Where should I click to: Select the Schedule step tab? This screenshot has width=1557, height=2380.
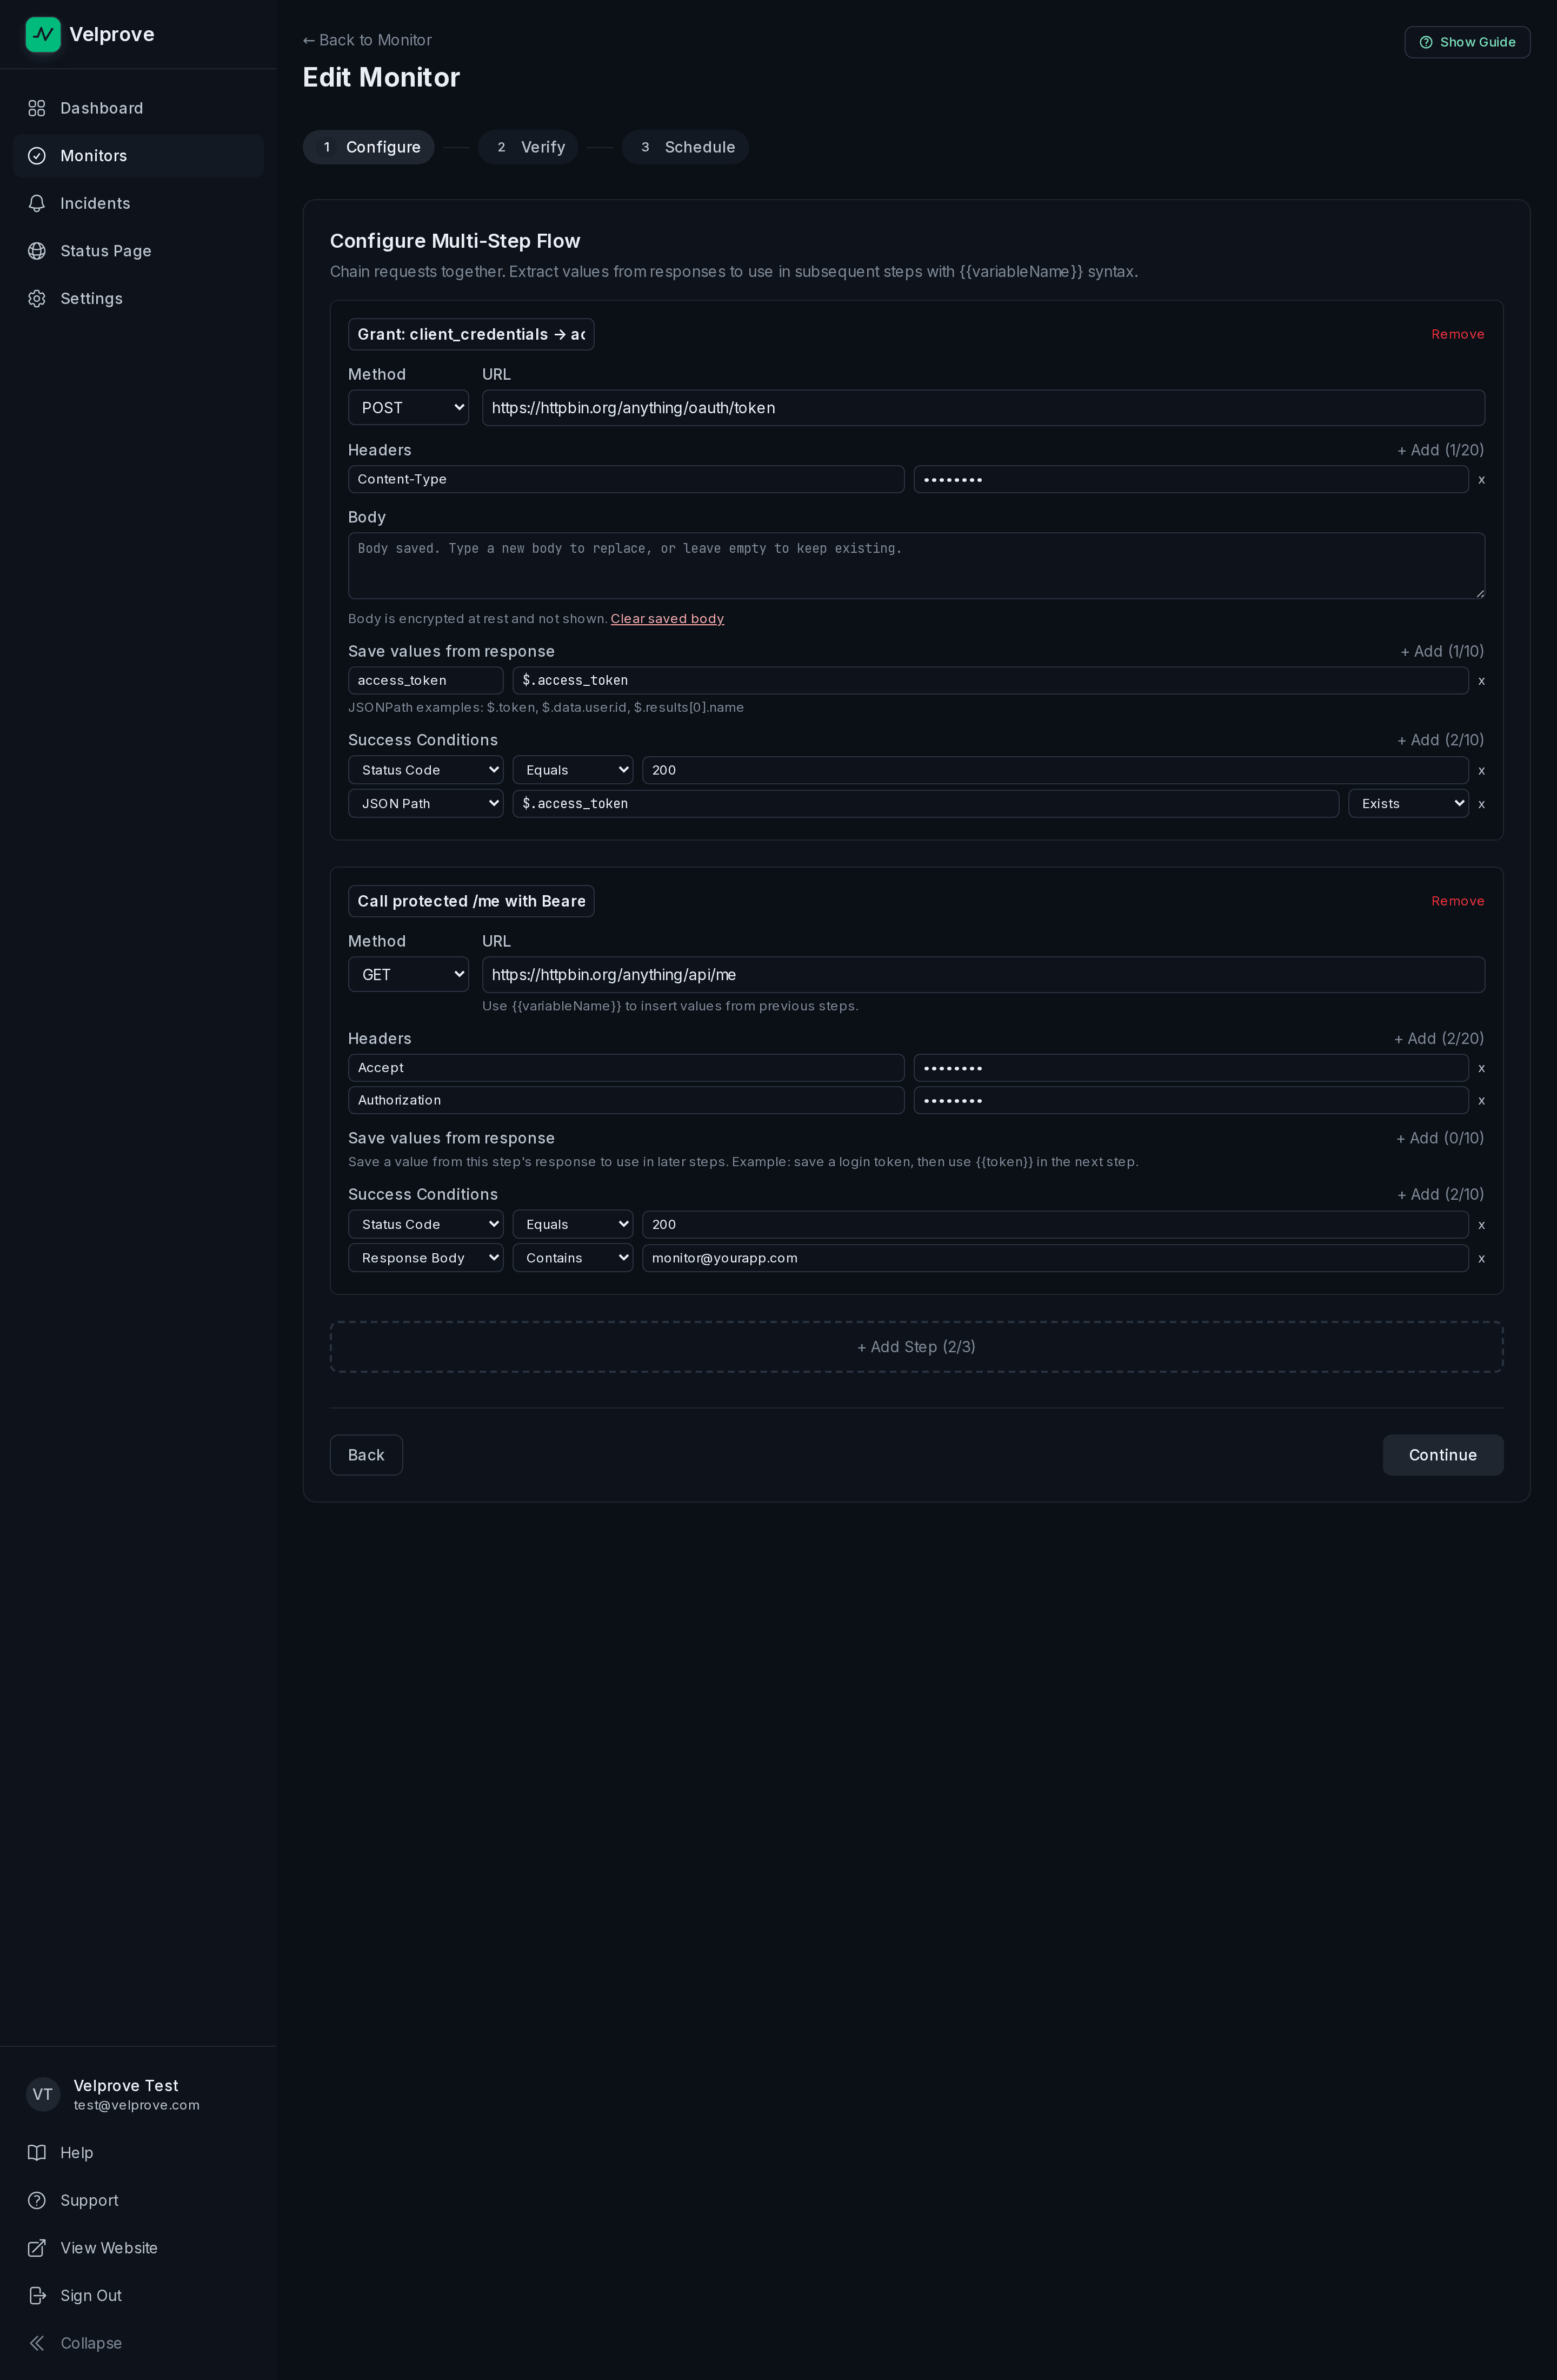686,147
